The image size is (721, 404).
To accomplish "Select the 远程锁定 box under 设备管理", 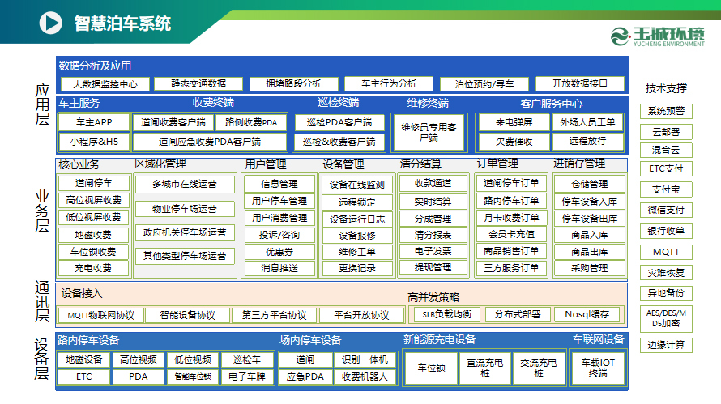I will (x=357, y=202).
